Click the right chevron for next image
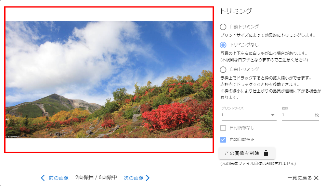 (x=148, y=178)
